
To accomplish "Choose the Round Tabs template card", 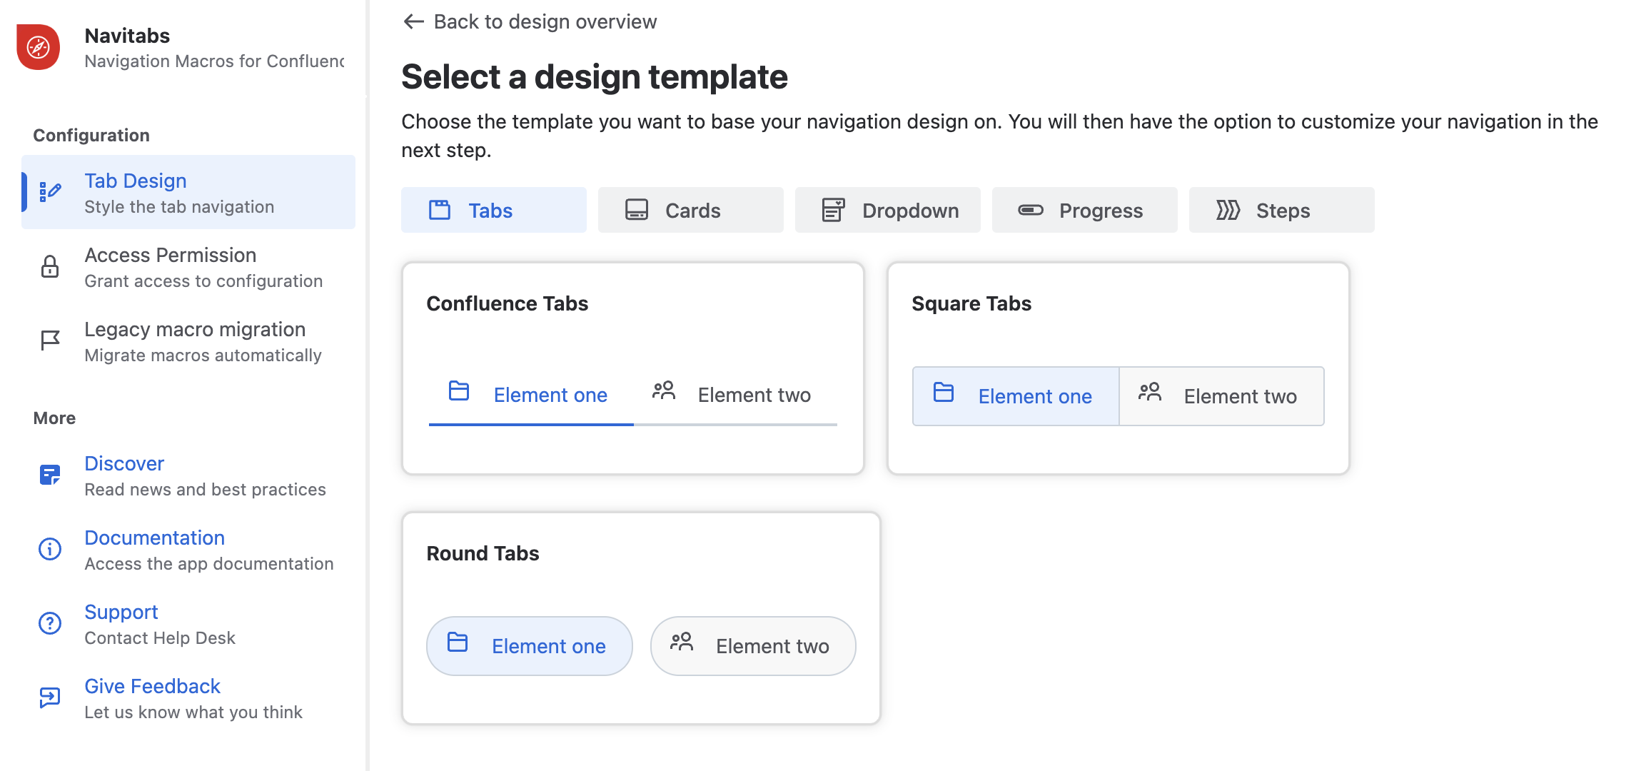I will pyautogui.click(x=641, y=618).
